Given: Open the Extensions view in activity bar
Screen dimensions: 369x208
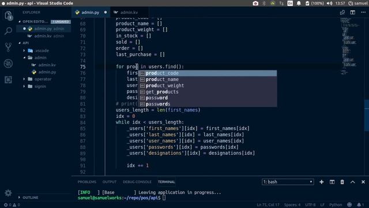Looking at the screenshot, I should 8,80.
